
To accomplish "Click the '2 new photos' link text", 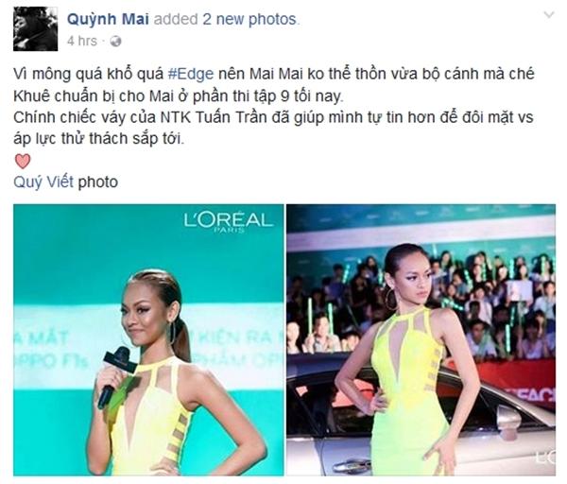I will [x=251, y=19].
